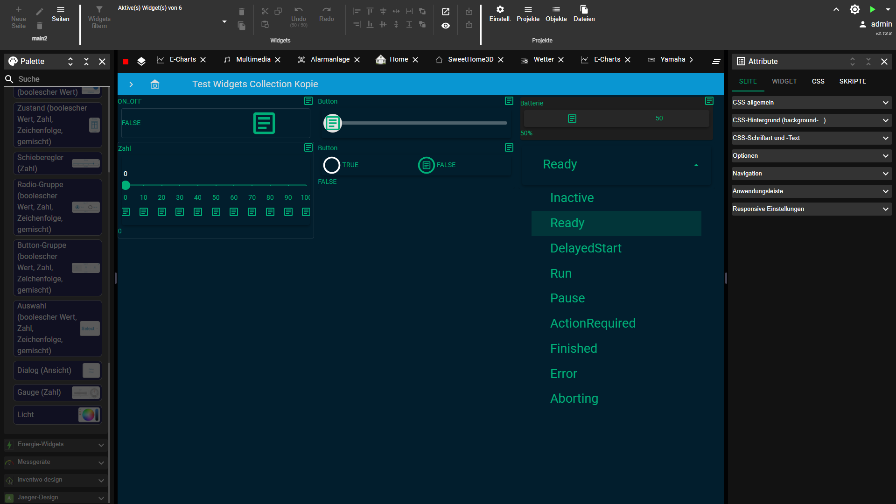This screenshot has width=896, height=504.
Task: Click the Delete widget trash icon
Action: coord(242,11)
